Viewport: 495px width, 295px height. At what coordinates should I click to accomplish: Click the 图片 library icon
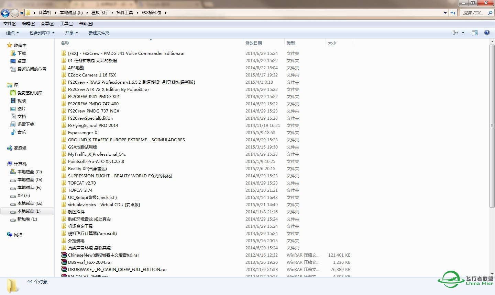(x=13, y=108)
